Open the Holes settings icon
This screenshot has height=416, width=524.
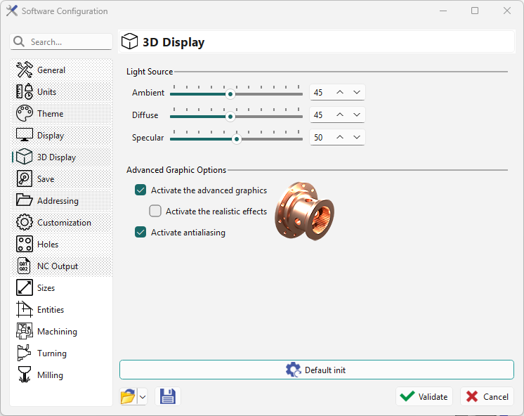[x=25, y=245]
